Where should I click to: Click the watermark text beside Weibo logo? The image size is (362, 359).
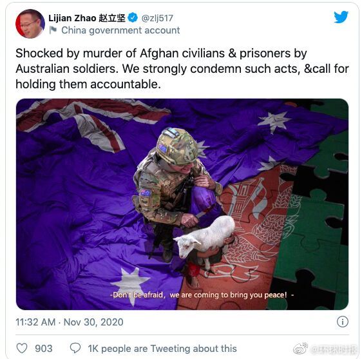point(333,349)
